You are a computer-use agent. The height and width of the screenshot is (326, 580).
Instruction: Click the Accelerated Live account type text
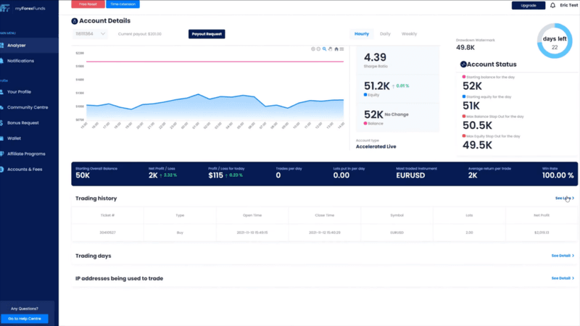pyautogui.click(x=376, y=146)
